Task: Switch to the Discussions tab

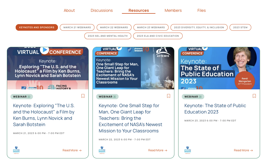Action: click(x=101, y=10)
